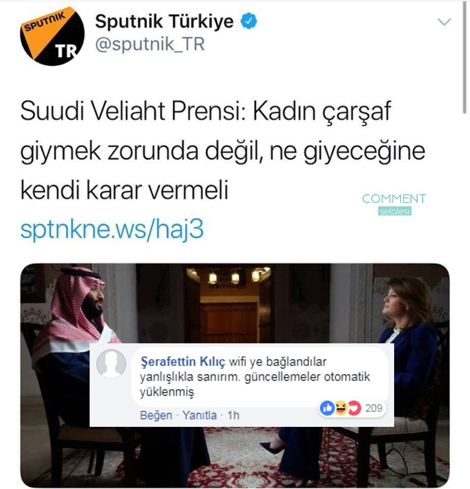Open the 209 reactions count
This screenshot has width=470, height=489.
coord(373,408)
